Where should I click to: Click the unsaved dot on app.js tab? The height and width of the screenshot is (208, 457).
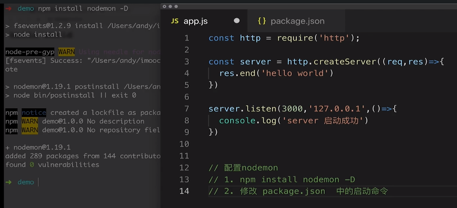point(237,20)
